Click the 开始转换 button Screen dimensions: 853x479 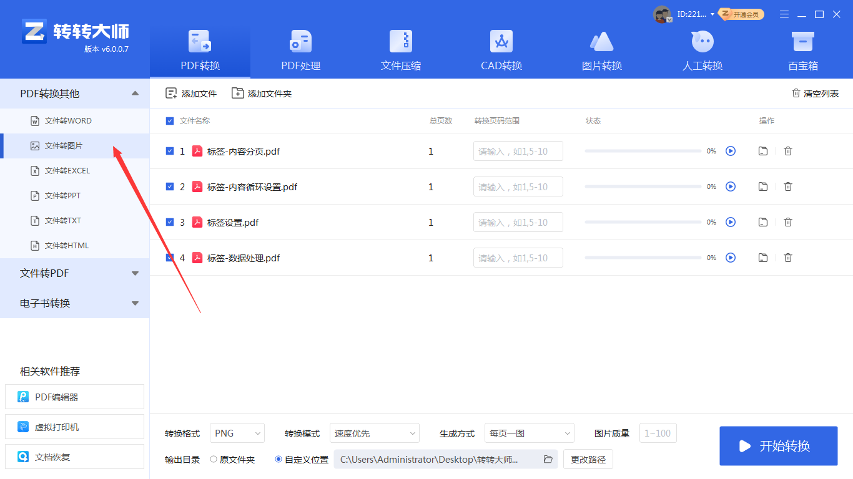pyautogui.click(x=778, y=446)
